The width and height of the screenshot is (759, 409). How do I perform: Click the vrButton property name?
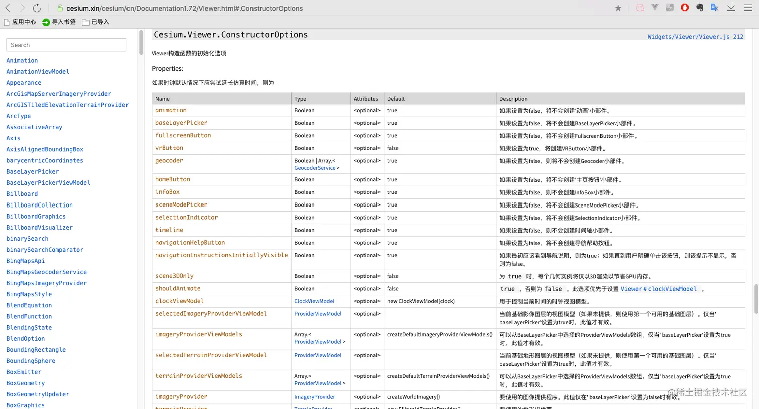[169, 148]
